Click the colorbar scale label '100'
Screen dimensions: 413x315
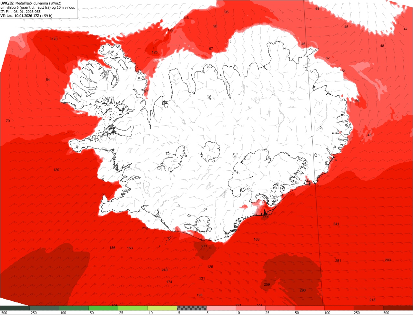327,313
